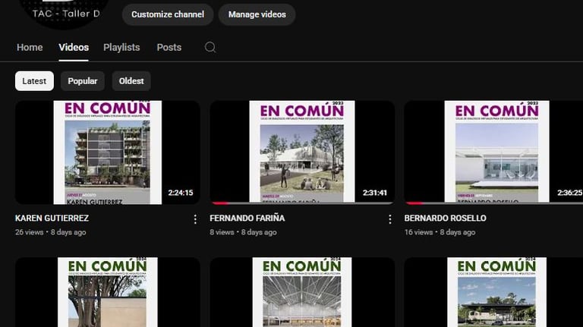The image size is (583, 327).
Task: Sort videos by Popular
Action: coord(83,81)
